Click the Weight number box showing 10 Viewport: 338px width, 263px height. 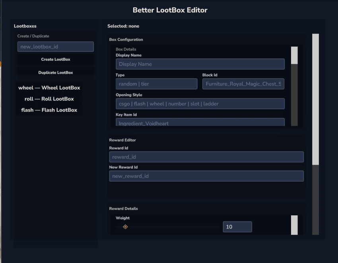click(237, 227)
